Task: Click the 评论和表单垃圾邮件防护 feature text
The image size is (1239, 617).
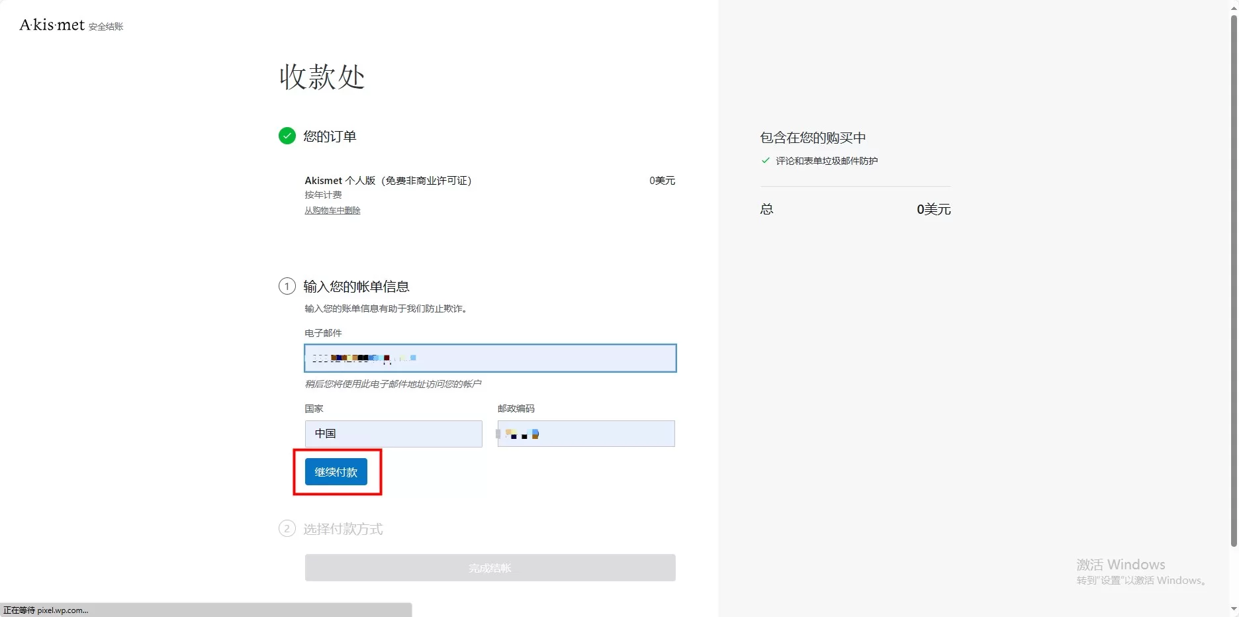Action: click(827, 161)
